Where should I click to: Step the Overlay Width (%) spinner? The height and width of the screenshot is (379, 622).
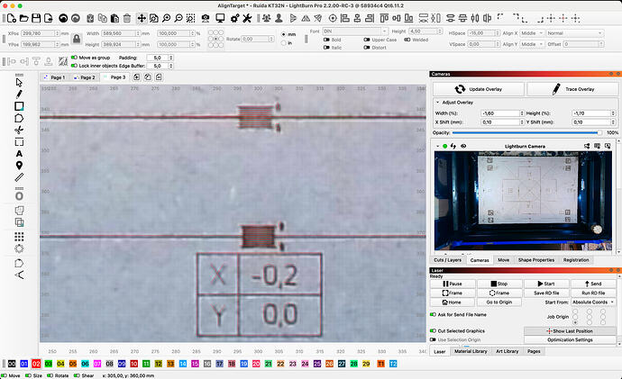(522, 113)
